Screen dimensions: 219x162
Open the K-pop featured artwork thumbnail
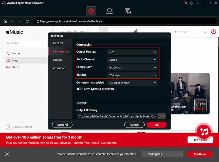coord(190,93)
